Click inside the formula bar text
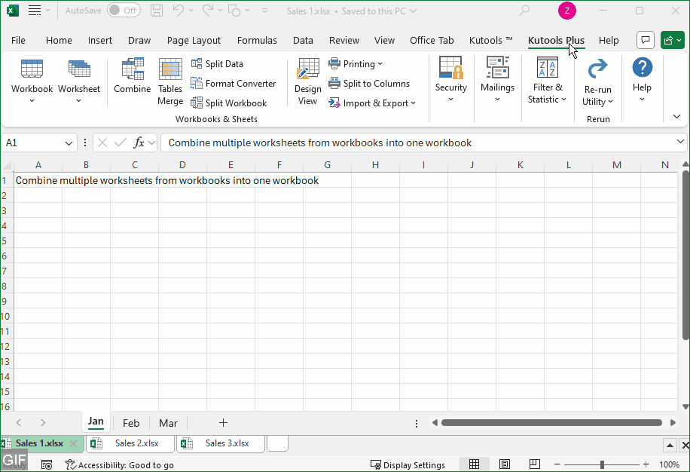This screenshot has width=690, height=472. pos(320,143)
